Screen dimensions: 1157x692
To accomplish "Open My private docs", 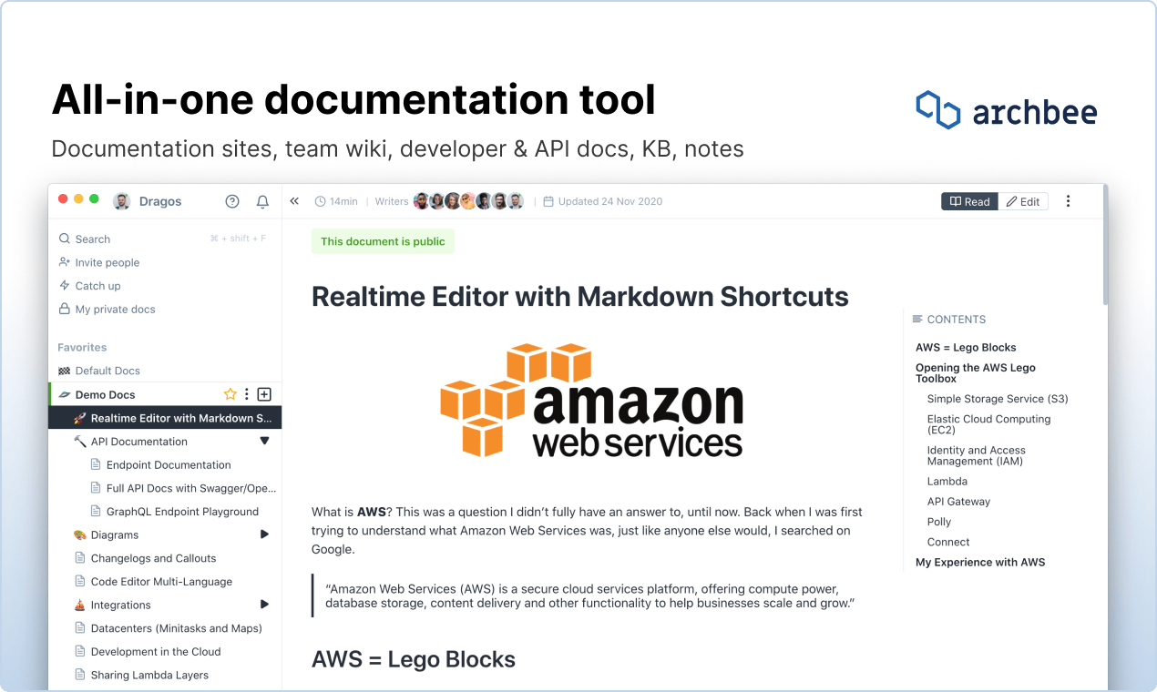I will coord(116,310).
